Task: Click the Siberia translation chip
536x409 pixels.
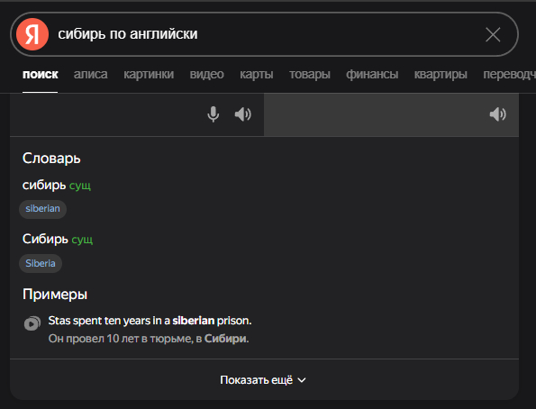Action: click(x=41, y=264)
